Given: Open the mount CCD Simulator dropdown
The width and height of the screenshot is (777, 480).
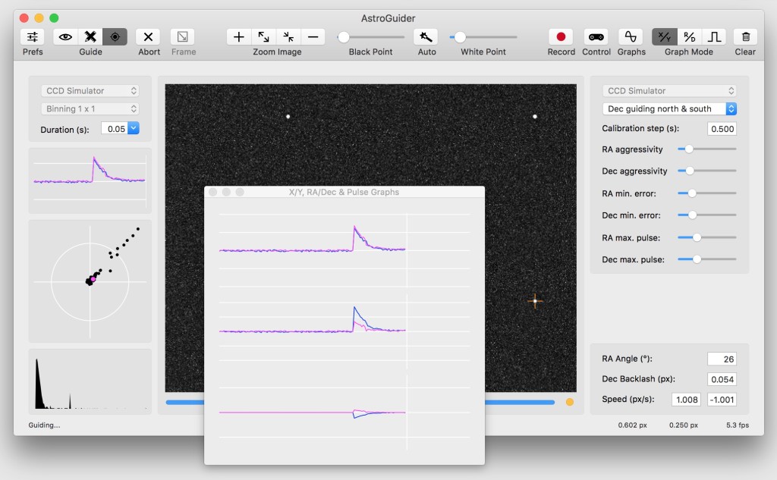Looking at the screenshot, I should (669, 91).
